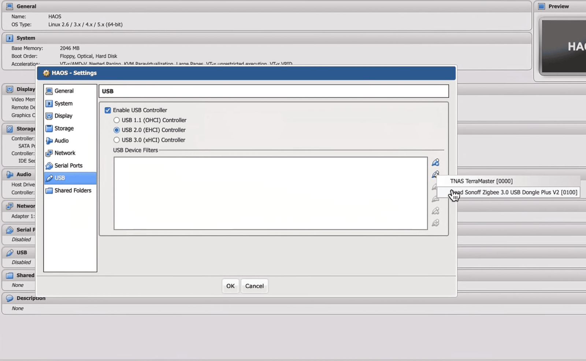
Task: Open Serial Ports settings category
Action: coord(70,165)
